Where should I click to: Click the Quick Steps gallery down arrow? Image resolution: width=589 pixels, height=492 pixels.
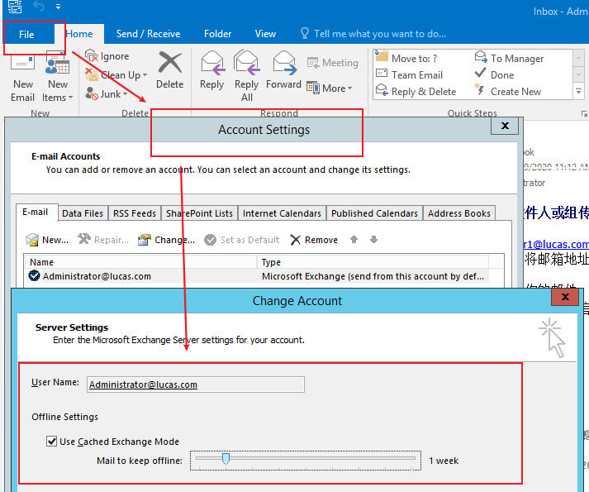(x=578, y=74)
